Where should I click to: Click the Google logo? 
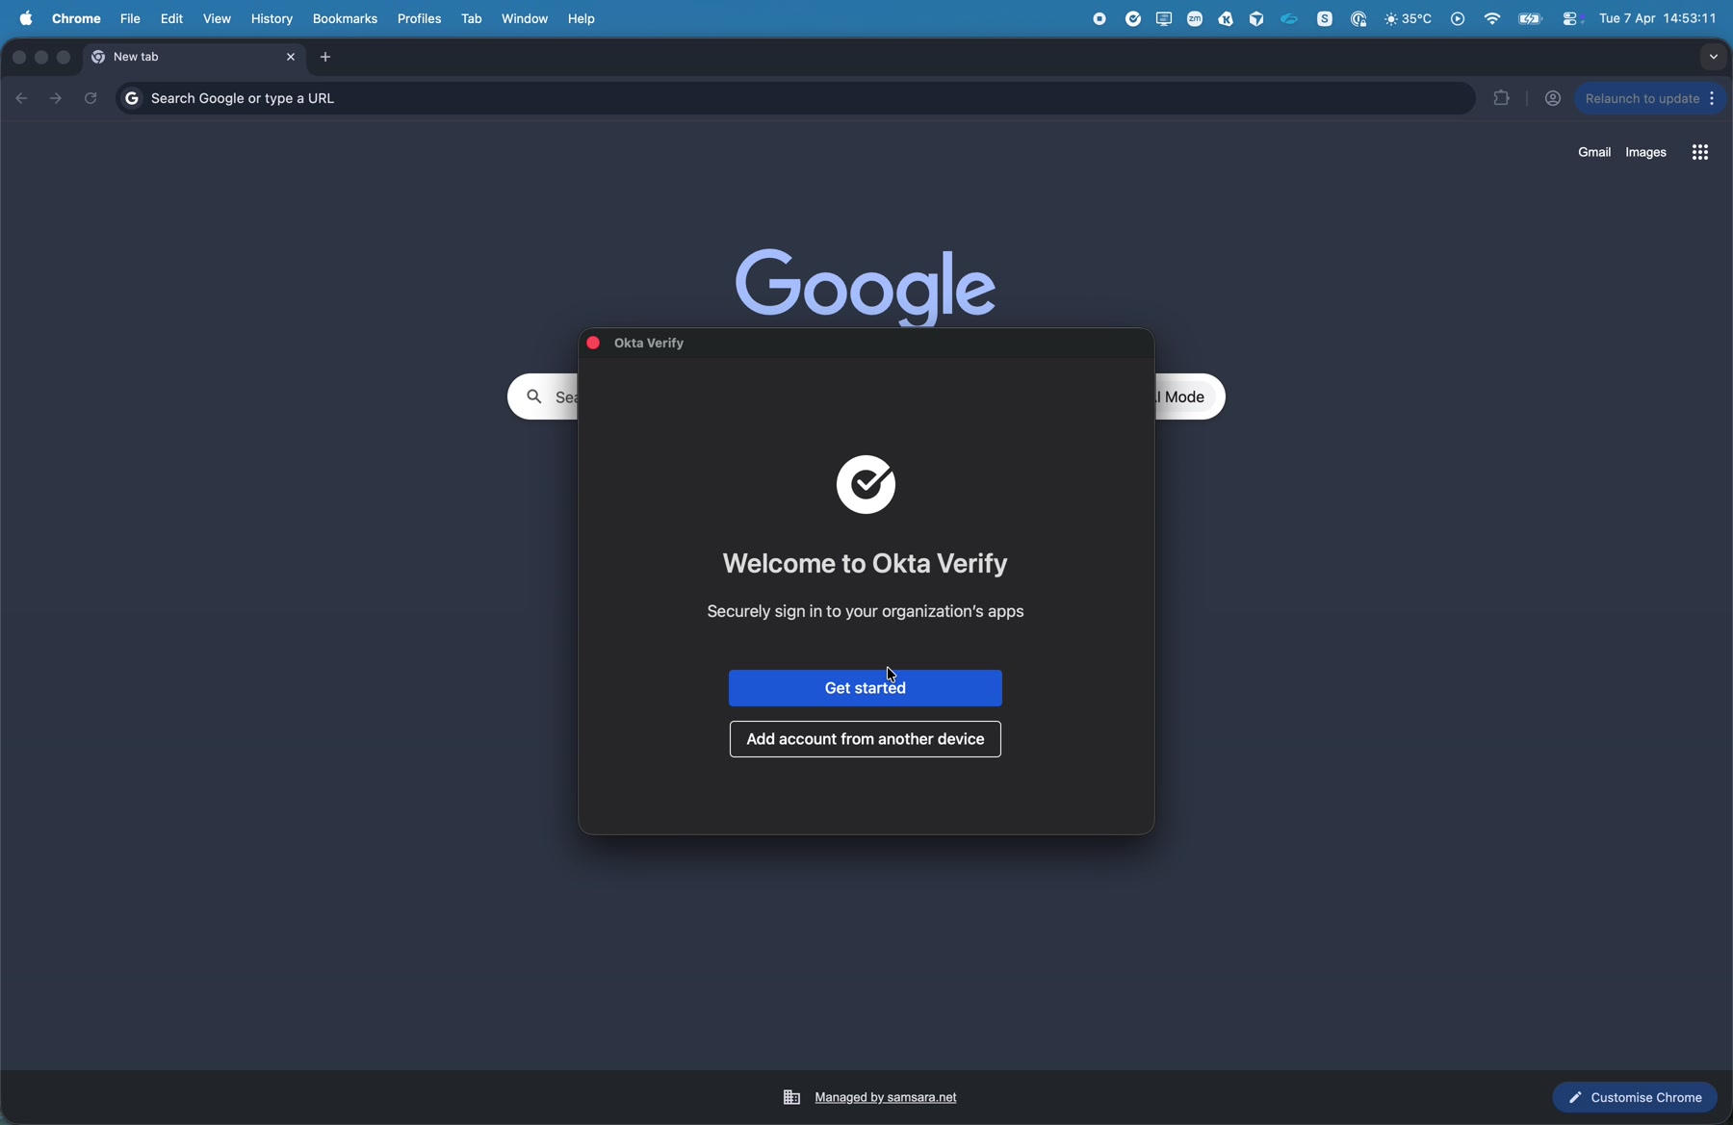[x=865, y=286]
